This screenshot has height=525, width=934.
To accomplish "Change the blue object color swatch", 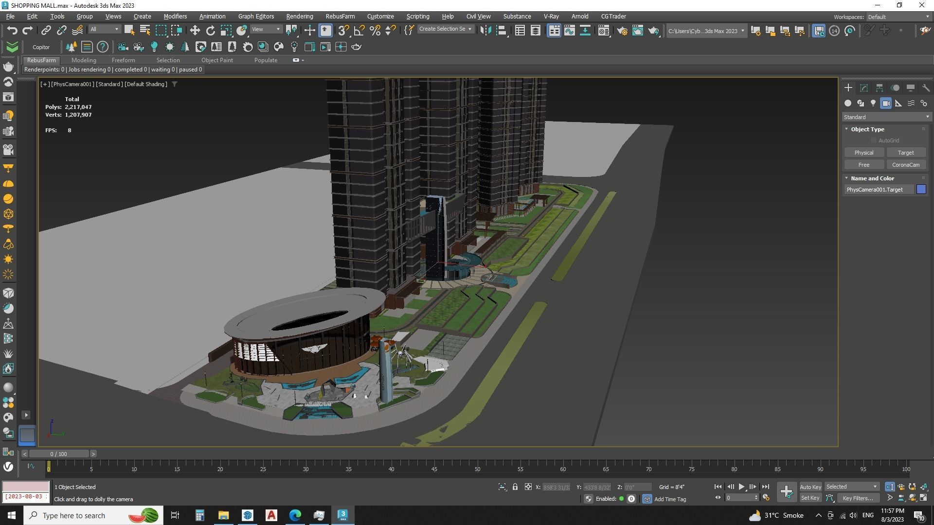I will click(921, 190).
